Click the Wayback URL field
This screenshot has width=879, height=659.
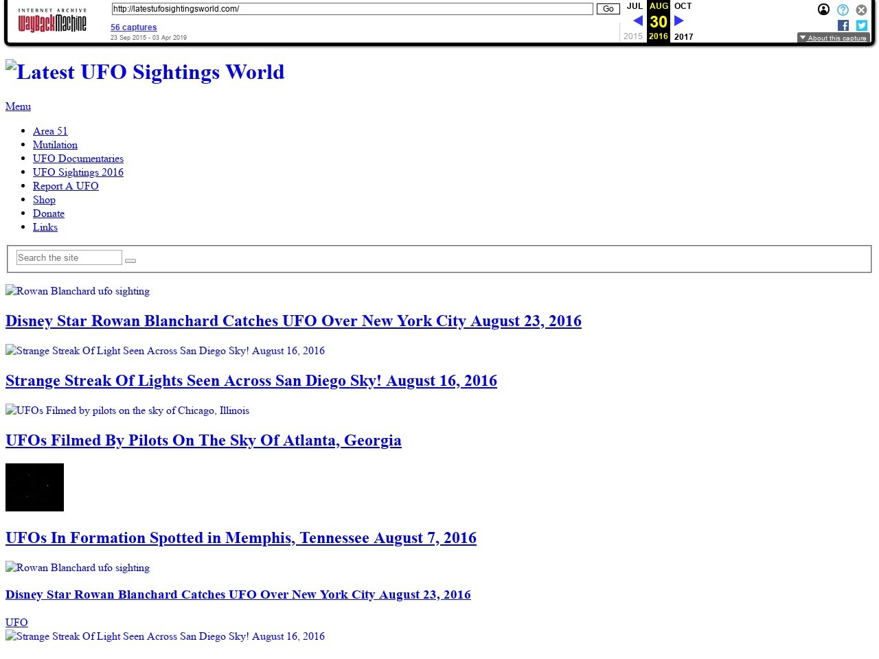point(352,9)
